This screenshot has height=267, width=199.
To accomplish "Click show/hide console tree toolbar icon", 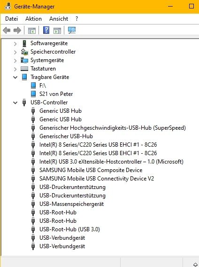I will (x=32, y=31).
